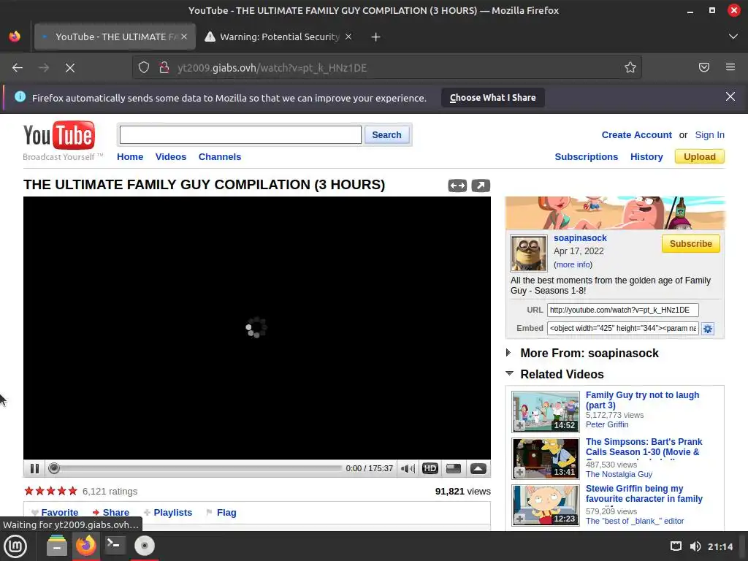
Task: Add Stewie Griffin video to queue plus icon
Action: [x=519, y=519]
